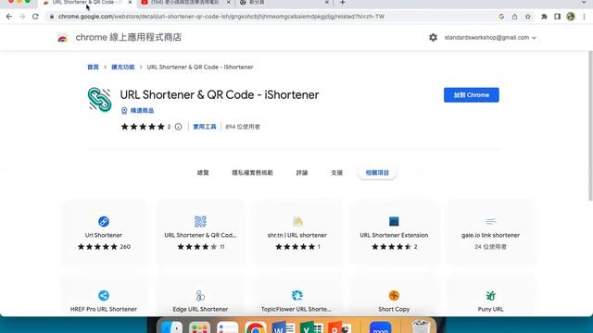Open the Google translate icon in address bar
593x333 pixels.
501,17
